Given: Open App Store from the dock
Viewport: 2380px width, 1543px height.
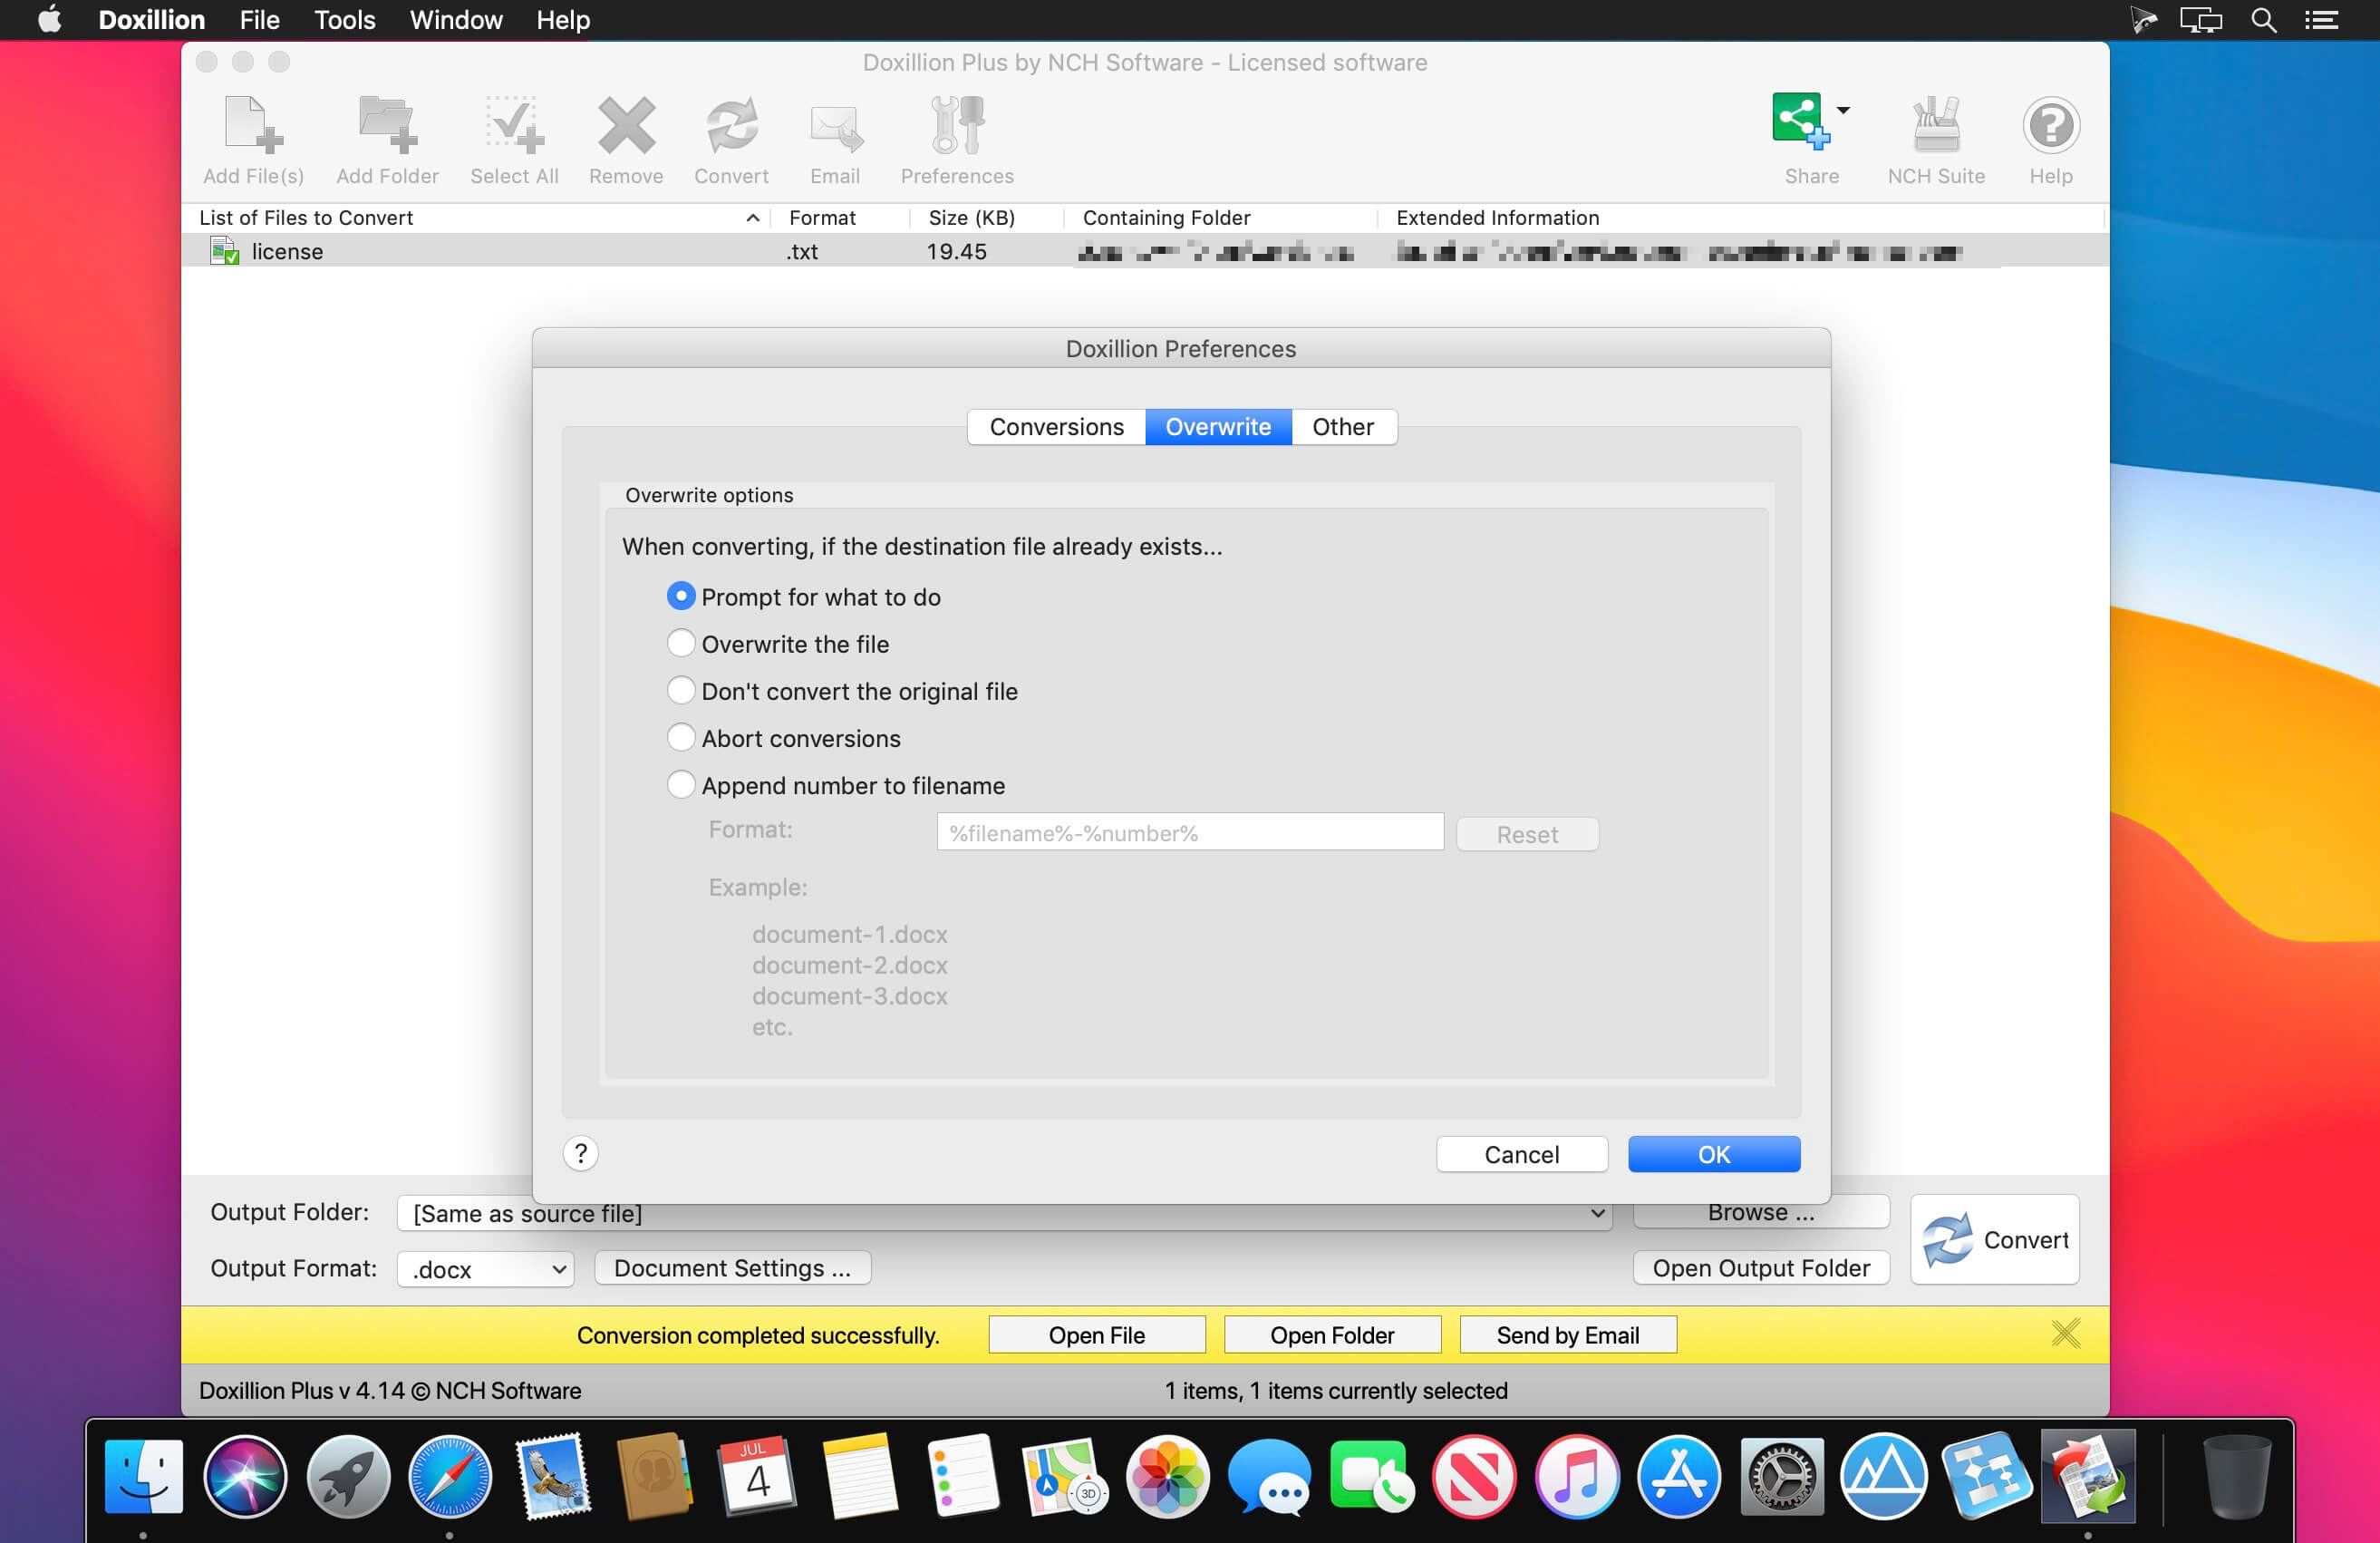Looking at the screenshot, I should [x=1679, y=1476].
